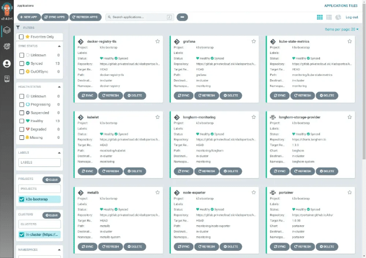Collapse the Sync Status filter section
366x258 pixels.
coord(59,46)
